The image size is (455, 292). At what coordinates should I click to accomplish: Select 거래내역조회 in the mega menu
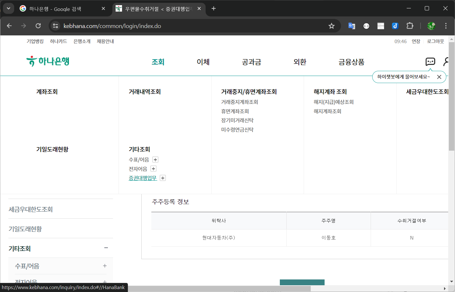(145, 92)
